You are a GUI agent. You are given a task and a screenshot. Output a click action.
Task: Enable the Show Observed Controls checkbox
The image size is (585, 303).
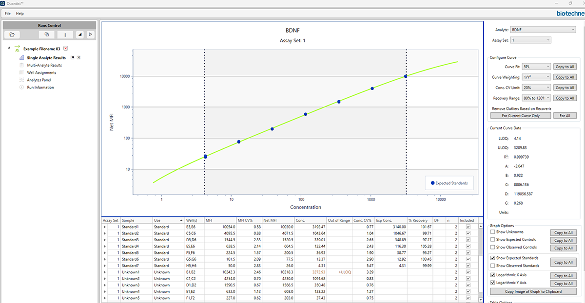493,248
